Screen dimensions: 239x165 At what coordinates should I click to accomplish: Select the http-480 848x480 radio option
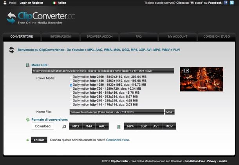pos(71,93)
